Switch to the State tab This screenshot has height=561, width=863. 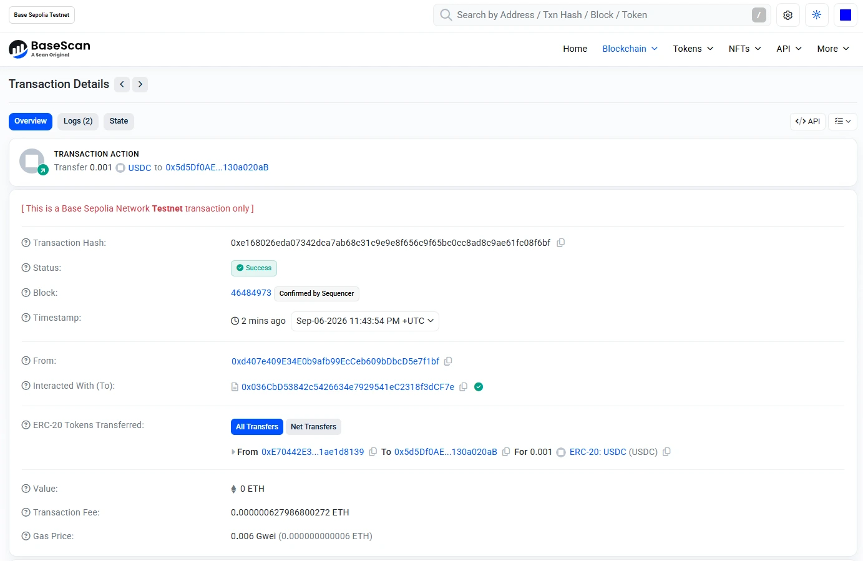click(119, 121)
